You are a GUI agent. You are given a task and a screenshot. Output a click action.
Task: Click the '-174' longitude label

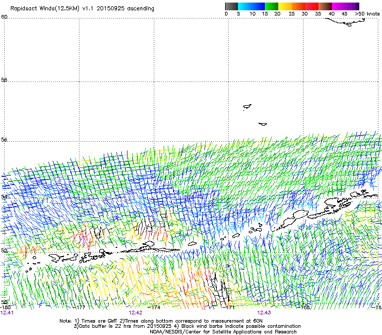click(x=154, y=307)
